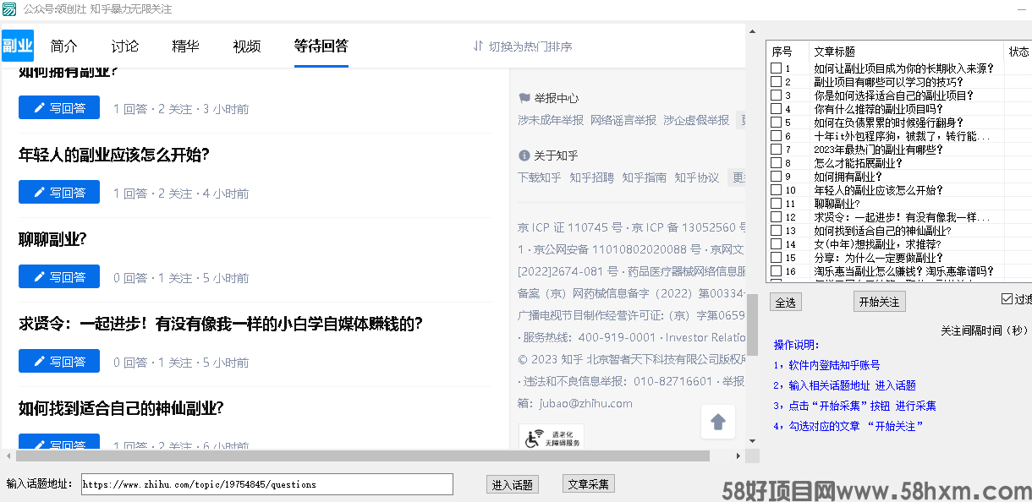Click the vertical scrollbar up arrow
Viewport: 1032px width, 502px height.
pos(752,30)
